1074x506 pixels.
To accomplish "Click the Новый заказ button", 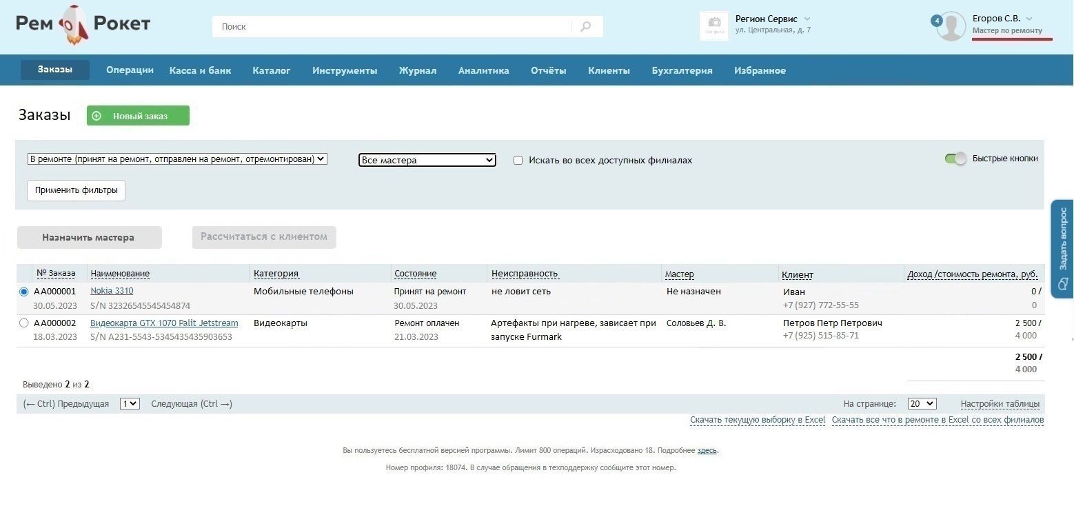I will pos(138,116).
